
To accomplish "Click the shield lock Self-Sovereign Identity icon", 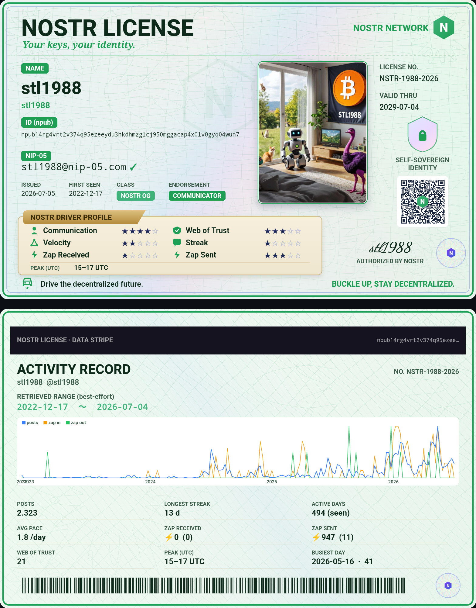I will [422, 134].
